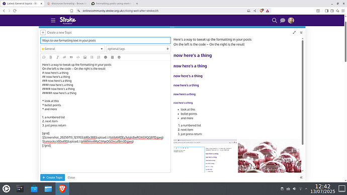Toggle the browser sidebar panel
This screenshot has height=195, width=347.
coord(326,11)
